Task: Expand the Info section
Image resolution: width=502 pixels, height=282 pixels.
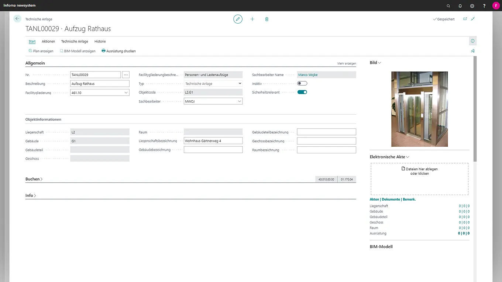Action: pyautogui.click(x=31, y=196)
